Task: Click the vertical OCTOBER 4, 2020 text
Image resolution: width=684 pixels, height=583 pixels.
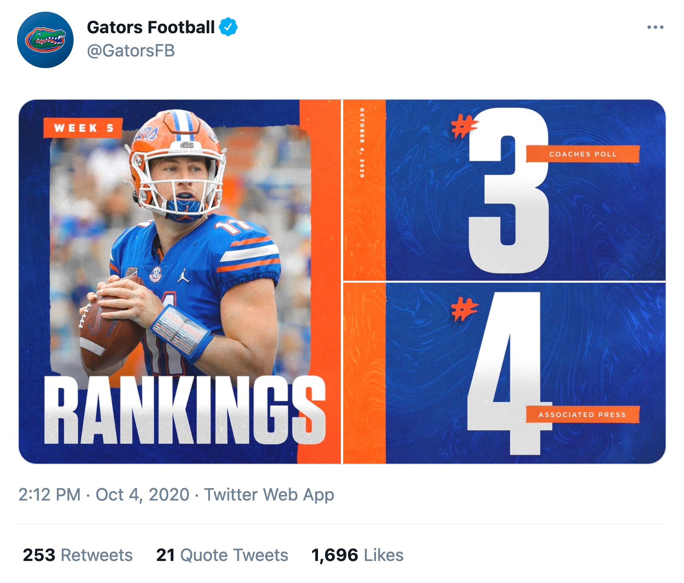Action: 362,143
